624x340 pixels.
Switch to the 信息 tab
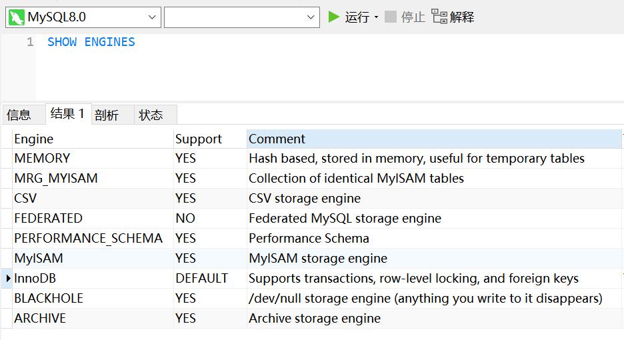pos(19,115)
